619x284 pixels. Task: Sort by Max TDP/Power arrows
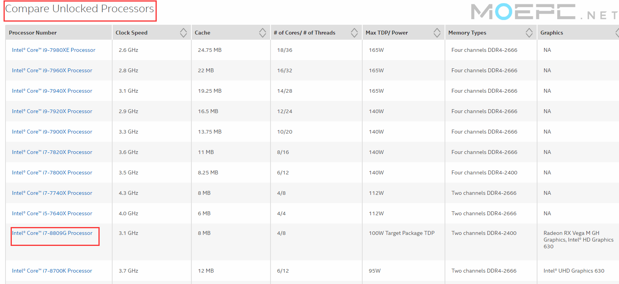tap(437, 33)
